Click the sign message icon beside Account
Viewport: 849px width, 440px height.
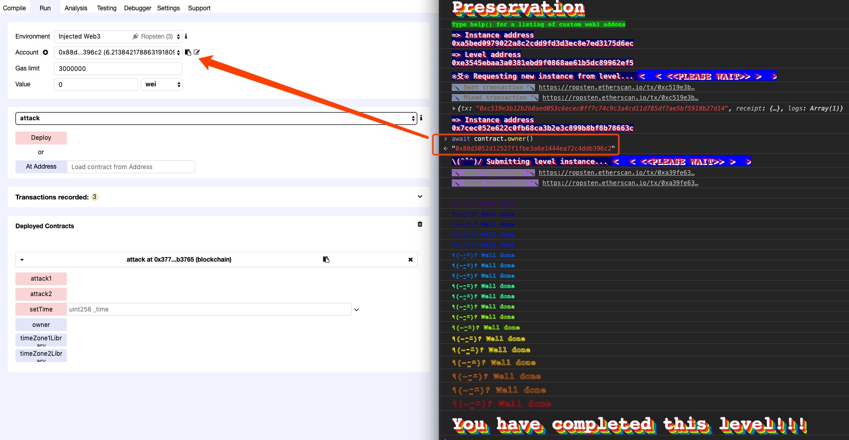tap(197, 52)
